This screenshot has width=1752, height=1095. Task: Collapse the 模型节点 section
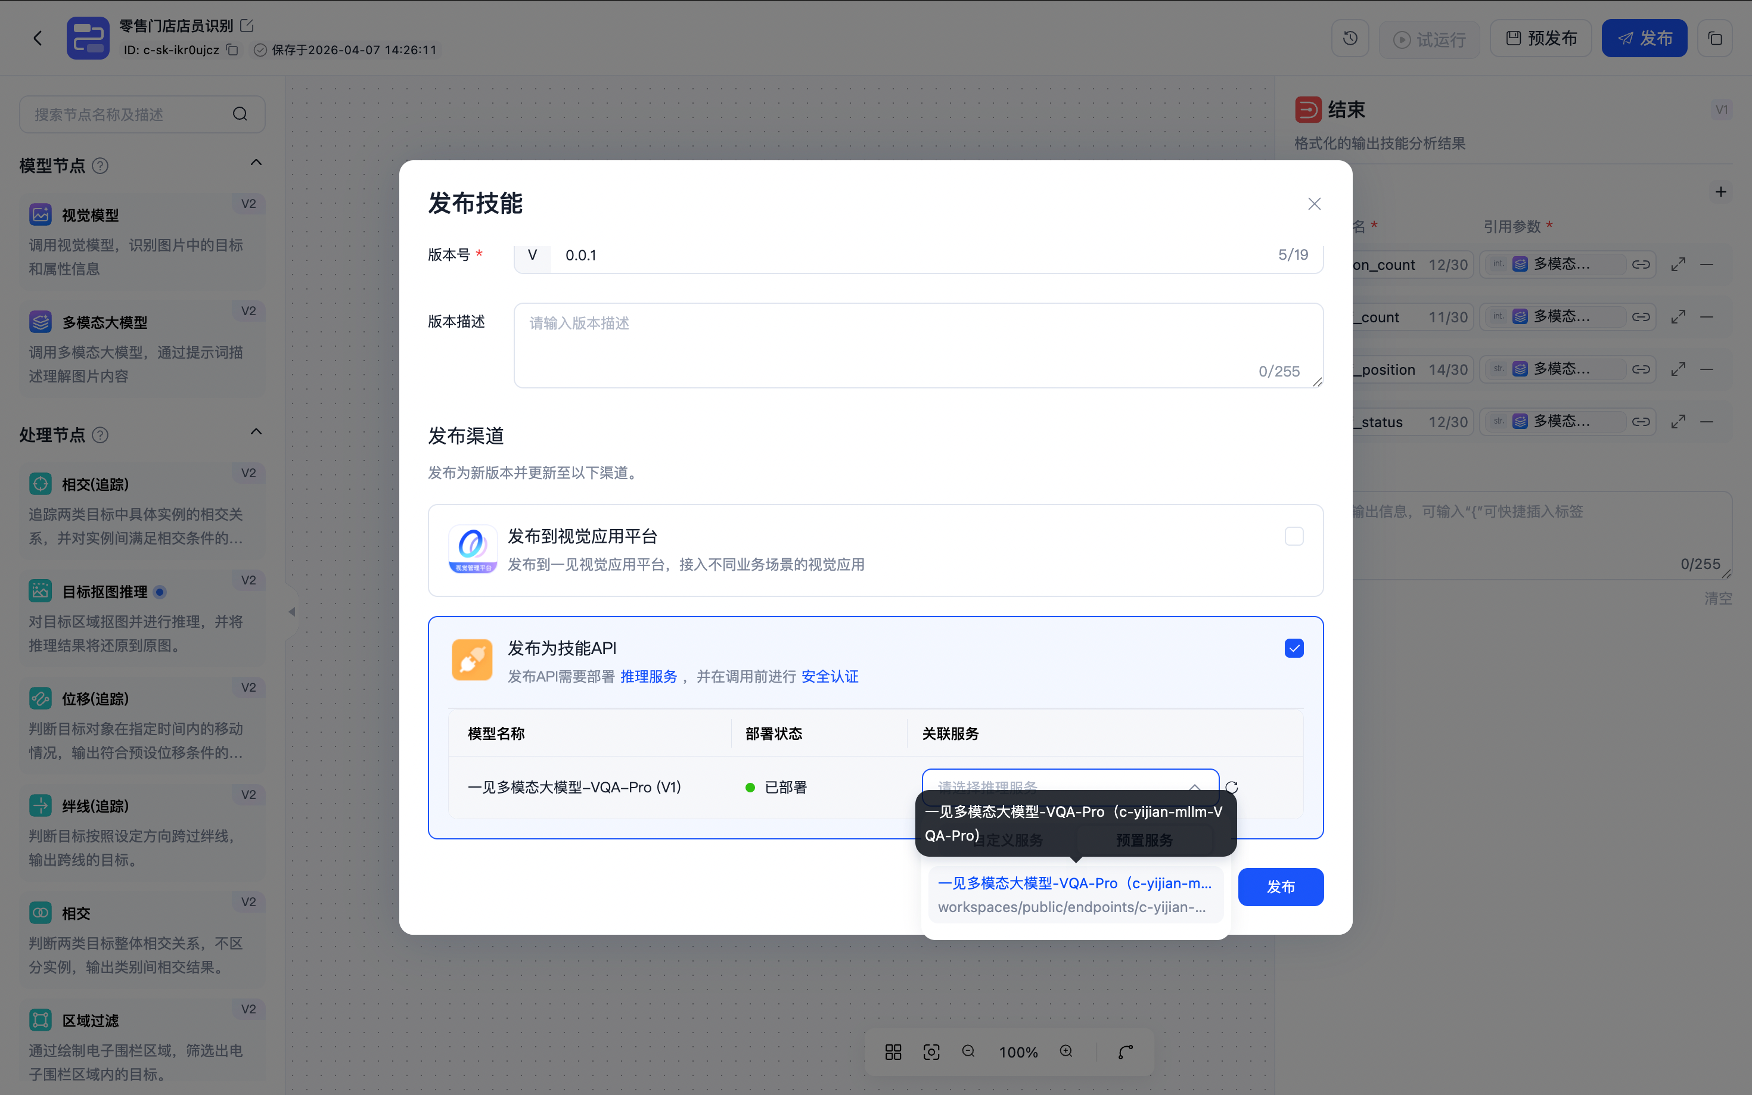coord(256,163)
